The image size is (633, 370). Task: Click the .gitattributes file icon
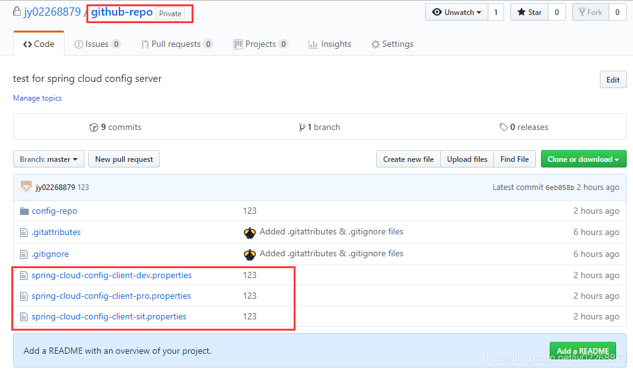click(24, 232)
